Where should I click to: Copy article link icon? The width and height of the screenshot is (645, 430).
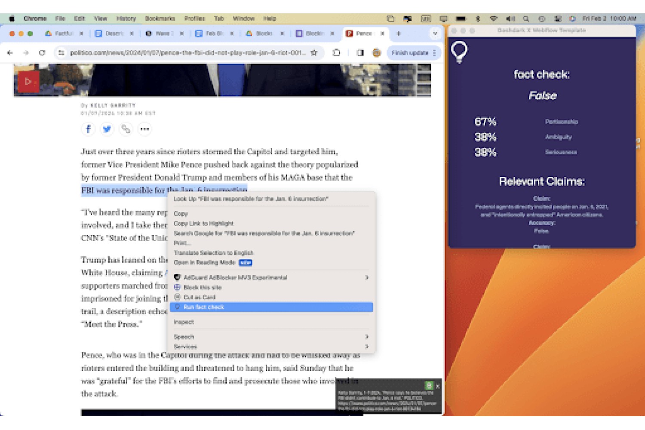(x=126, y=129)
